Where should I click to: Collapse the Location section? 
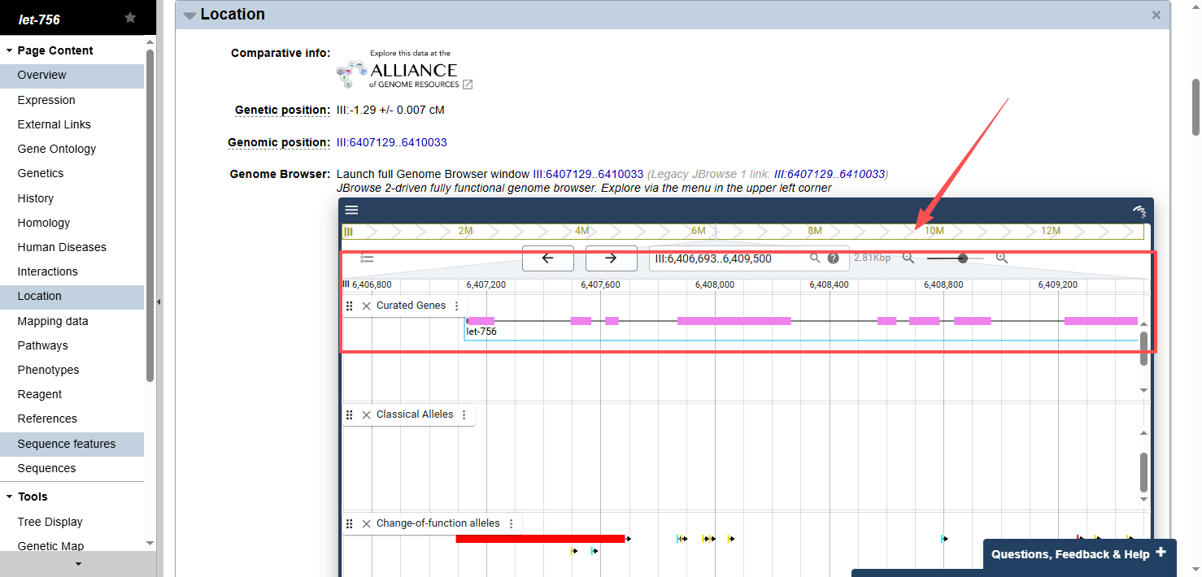189,15
